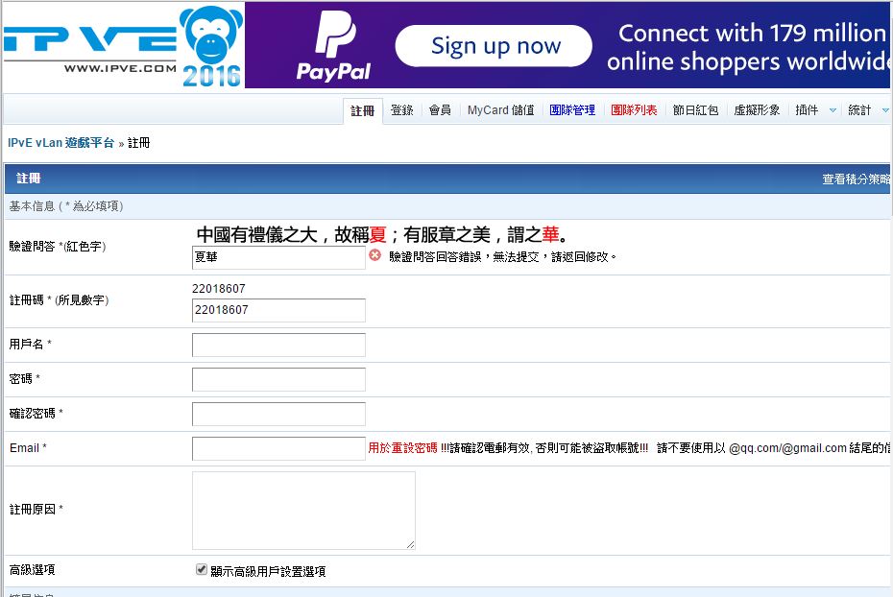
Task: Click the 註冊 breadcrumb text
Action: pos(138,143)
